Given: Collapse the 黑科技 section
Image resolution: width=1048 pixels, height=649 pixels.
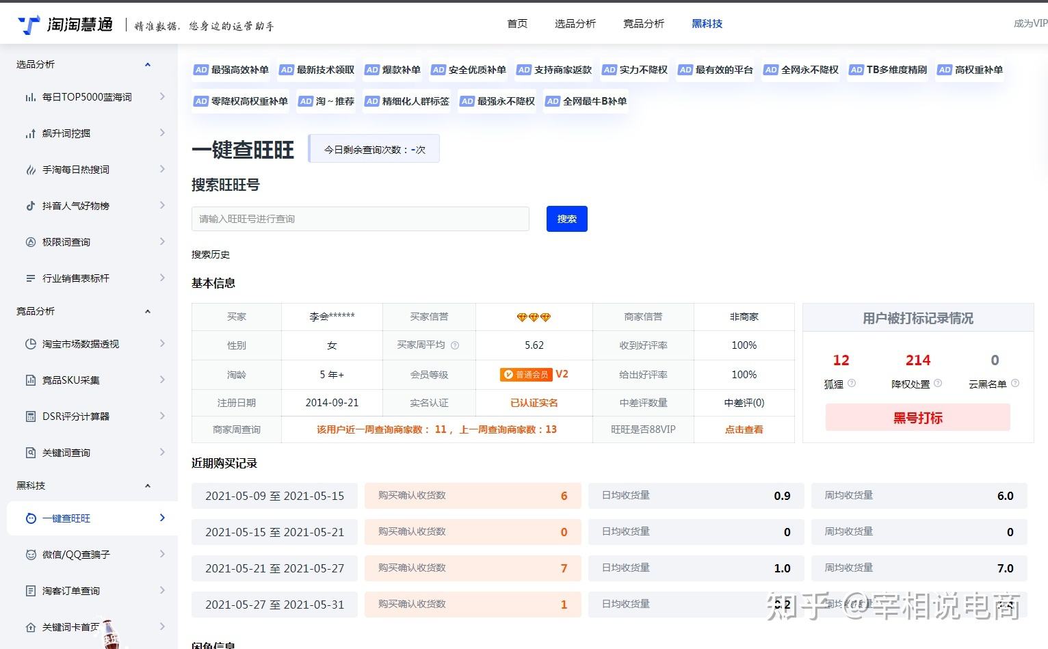Looking at the screenshot, I should (148, 486).
